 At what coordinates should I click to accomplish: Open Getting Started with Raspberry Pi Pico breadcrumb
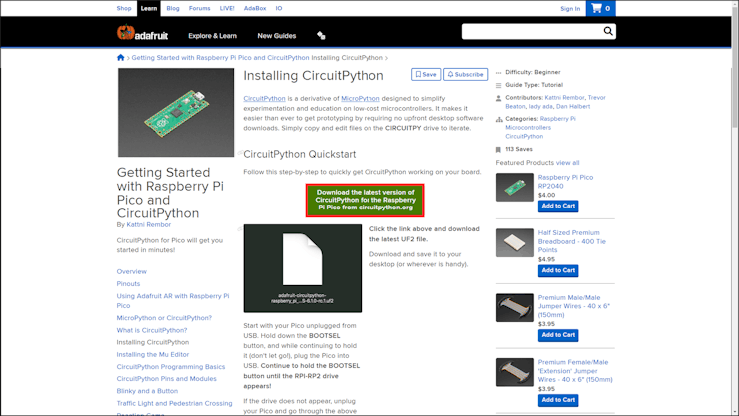click(220, 58)
